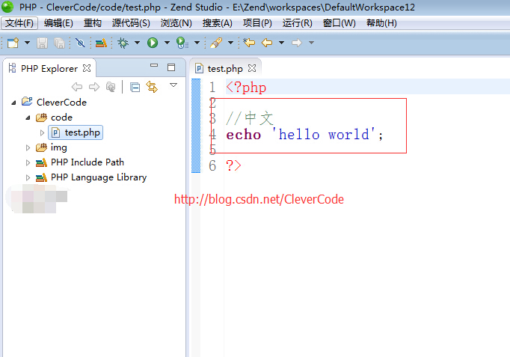Open the Search dropdown arrow
Screen dimensions: 510x357
[230, 43]
